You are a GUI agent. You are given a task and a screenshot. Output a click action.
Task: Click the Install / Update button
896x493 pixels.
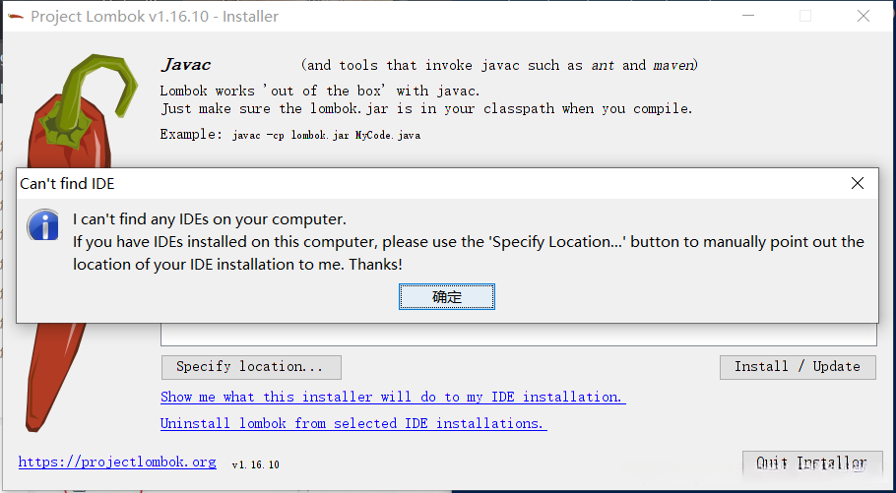click(x=798, y=367)
